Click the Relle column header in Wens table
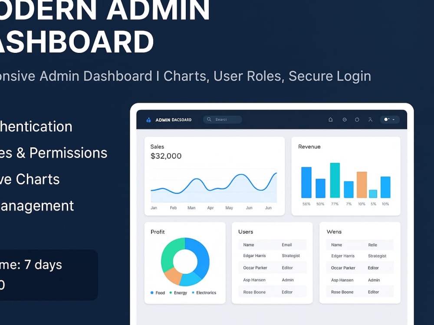Viewport: 434px width, 325px height. tap(372, 245)
